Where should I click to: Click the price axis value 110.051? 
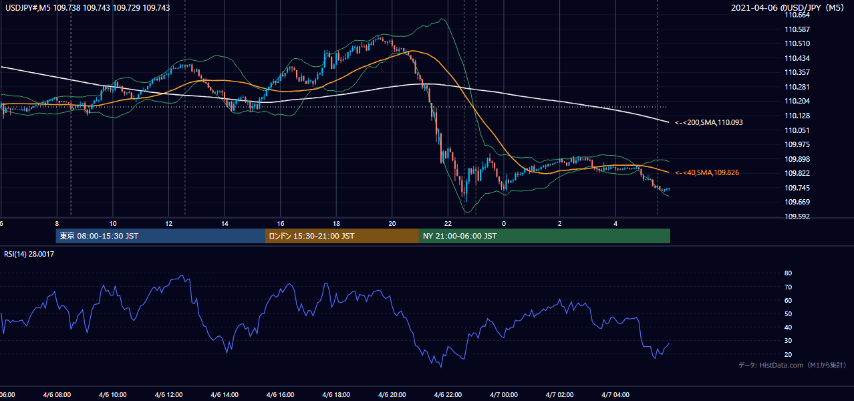798,130
